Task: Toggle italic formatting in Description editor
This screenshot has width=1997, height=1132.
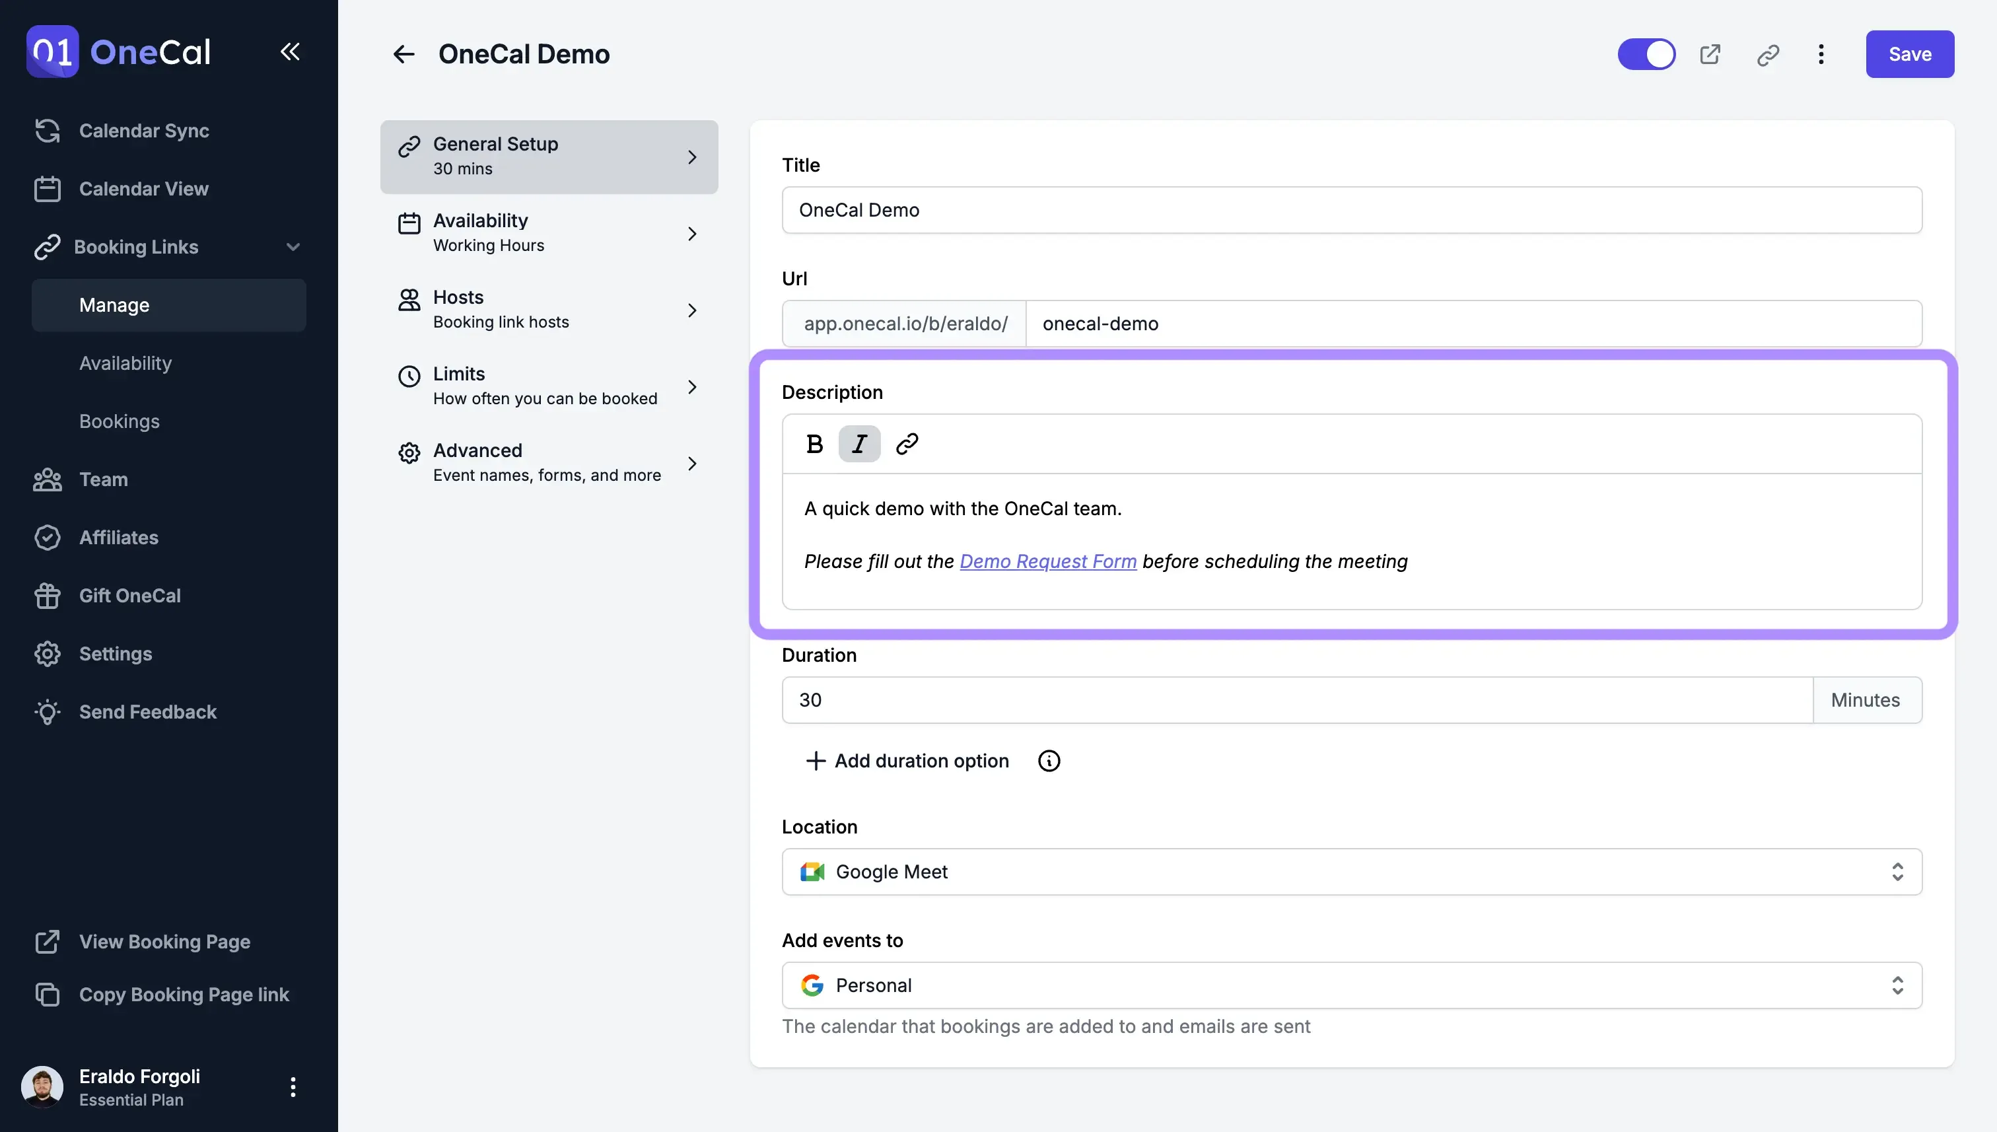Action: [859, 443]
